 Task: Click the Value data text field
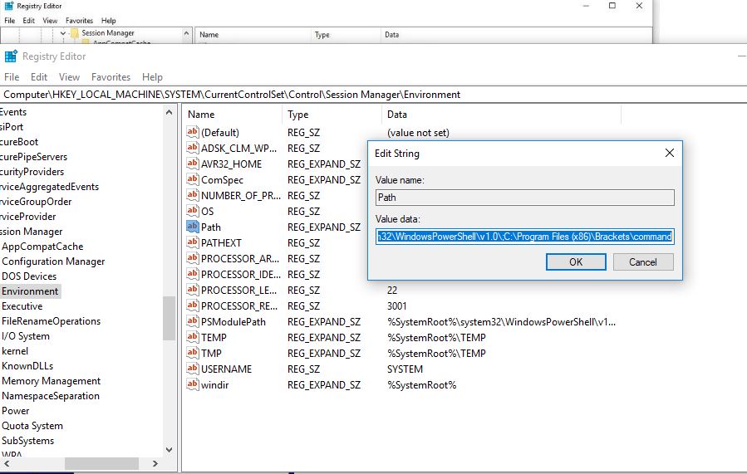pos(524,237)
